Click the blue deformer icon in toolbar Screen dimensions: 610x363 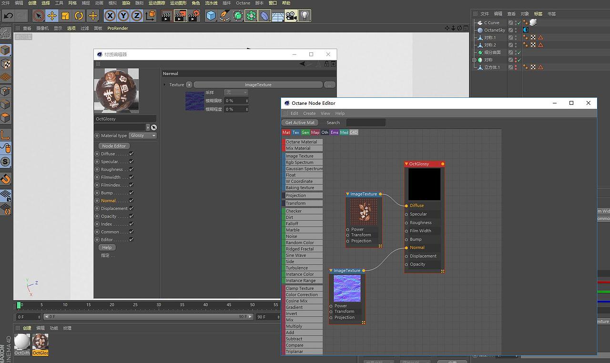(264, 16)
